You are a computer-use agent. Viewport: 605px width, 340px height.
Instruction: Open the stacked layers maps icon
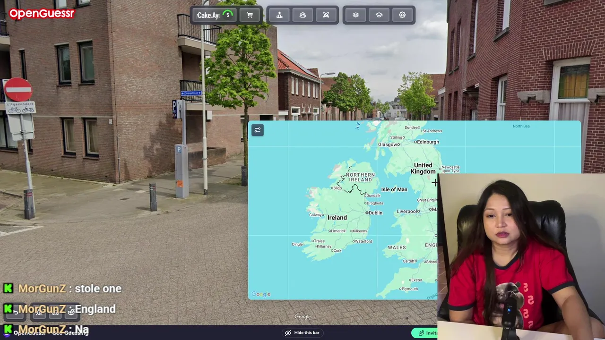tap(355, 15)
